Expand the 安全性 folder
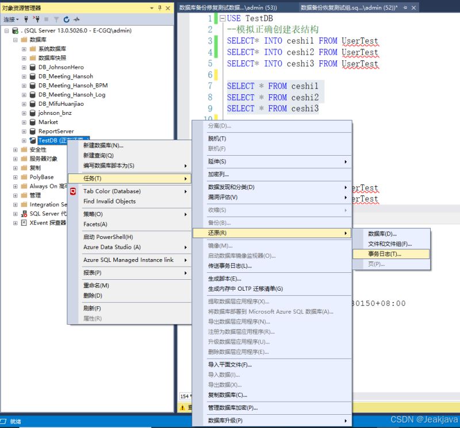Viewport: 460px width, 428px height. 16,150
